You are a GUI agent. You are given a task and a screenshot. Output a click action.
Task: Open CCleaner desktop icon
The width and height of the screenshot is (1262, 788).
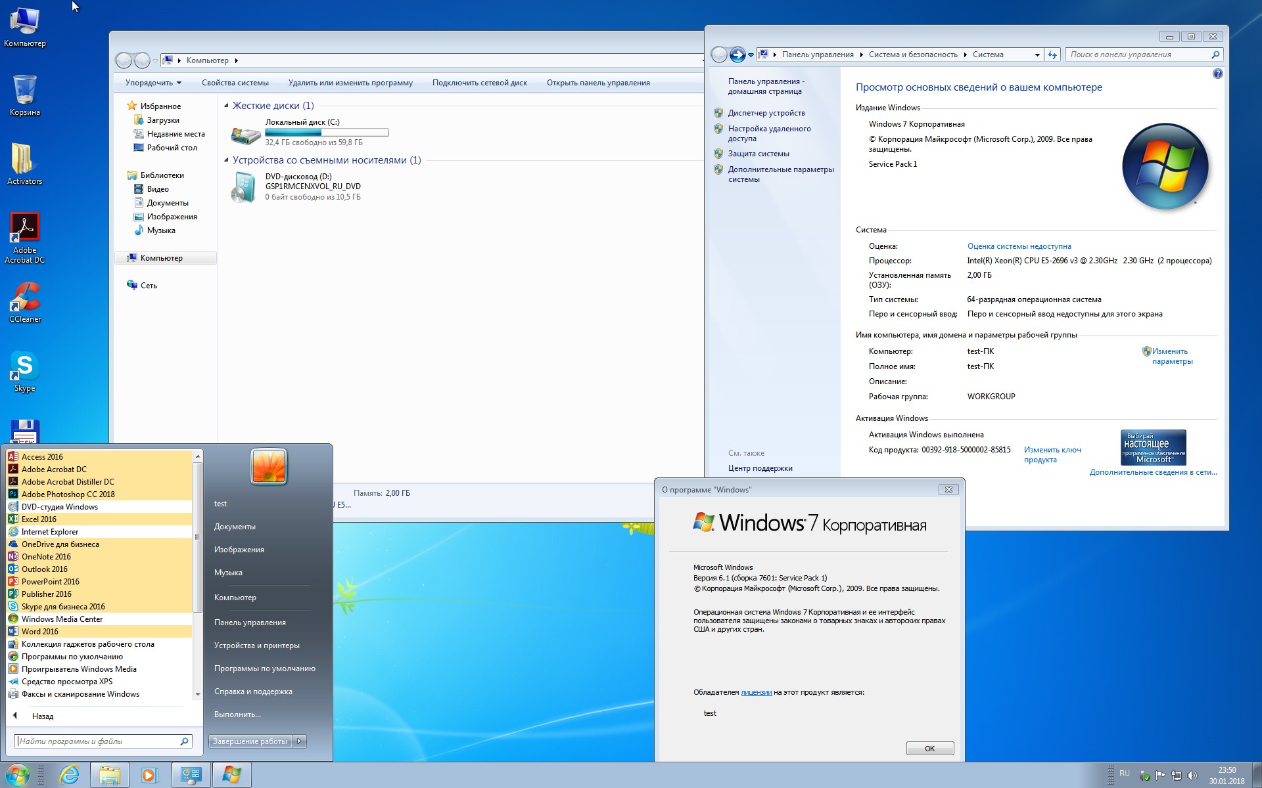coord(24,297)
